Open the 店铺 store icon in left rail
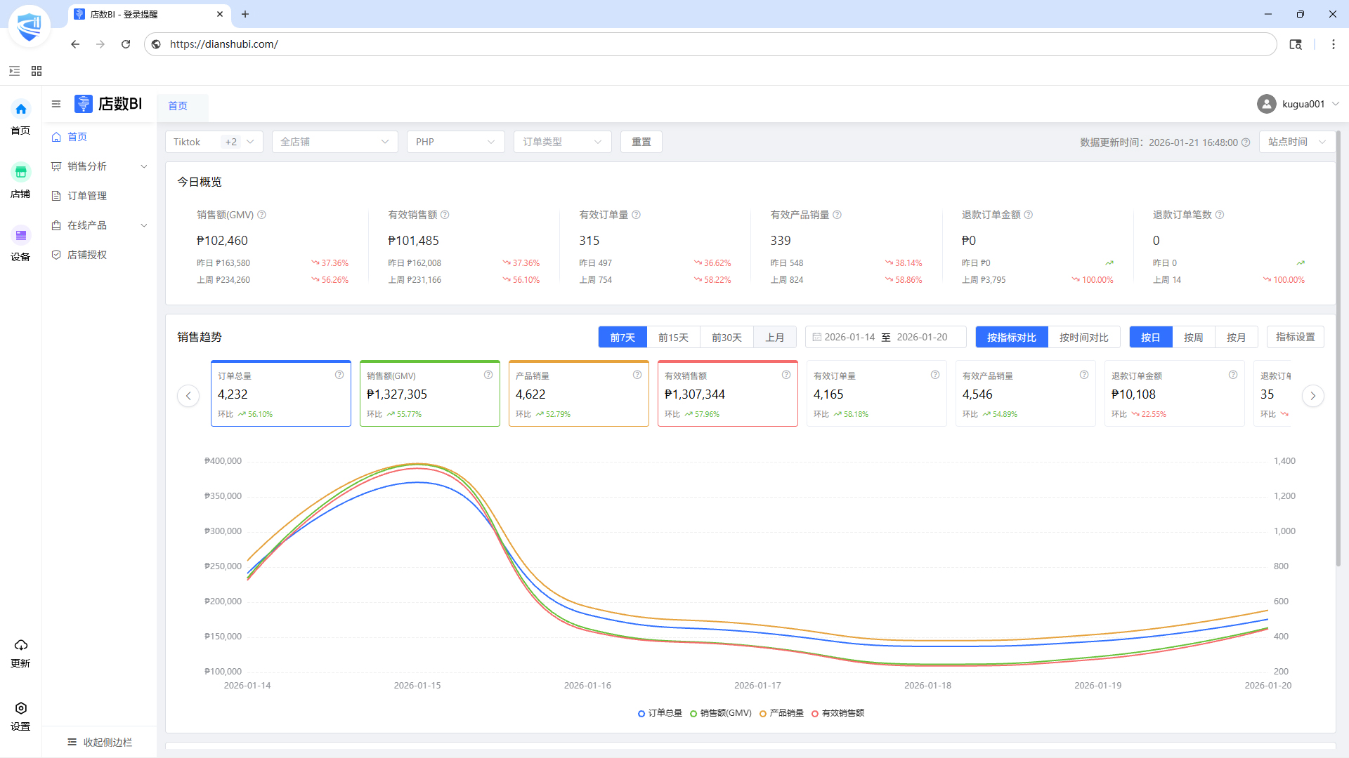Screen dimensions: 1349x758 click(20, 173)
